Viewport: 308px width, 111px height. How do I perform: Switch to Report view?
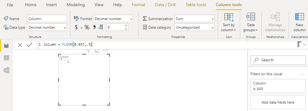click(6, 46)
